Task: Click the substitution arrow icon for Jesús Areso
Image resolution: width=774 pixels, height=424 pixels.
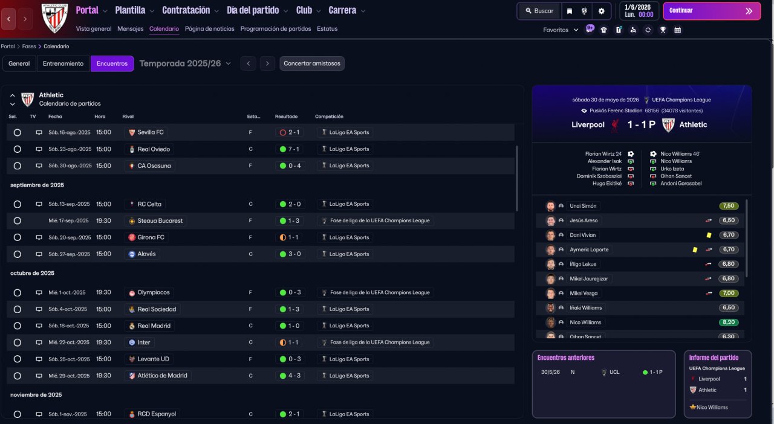Action: pos(709,220)
